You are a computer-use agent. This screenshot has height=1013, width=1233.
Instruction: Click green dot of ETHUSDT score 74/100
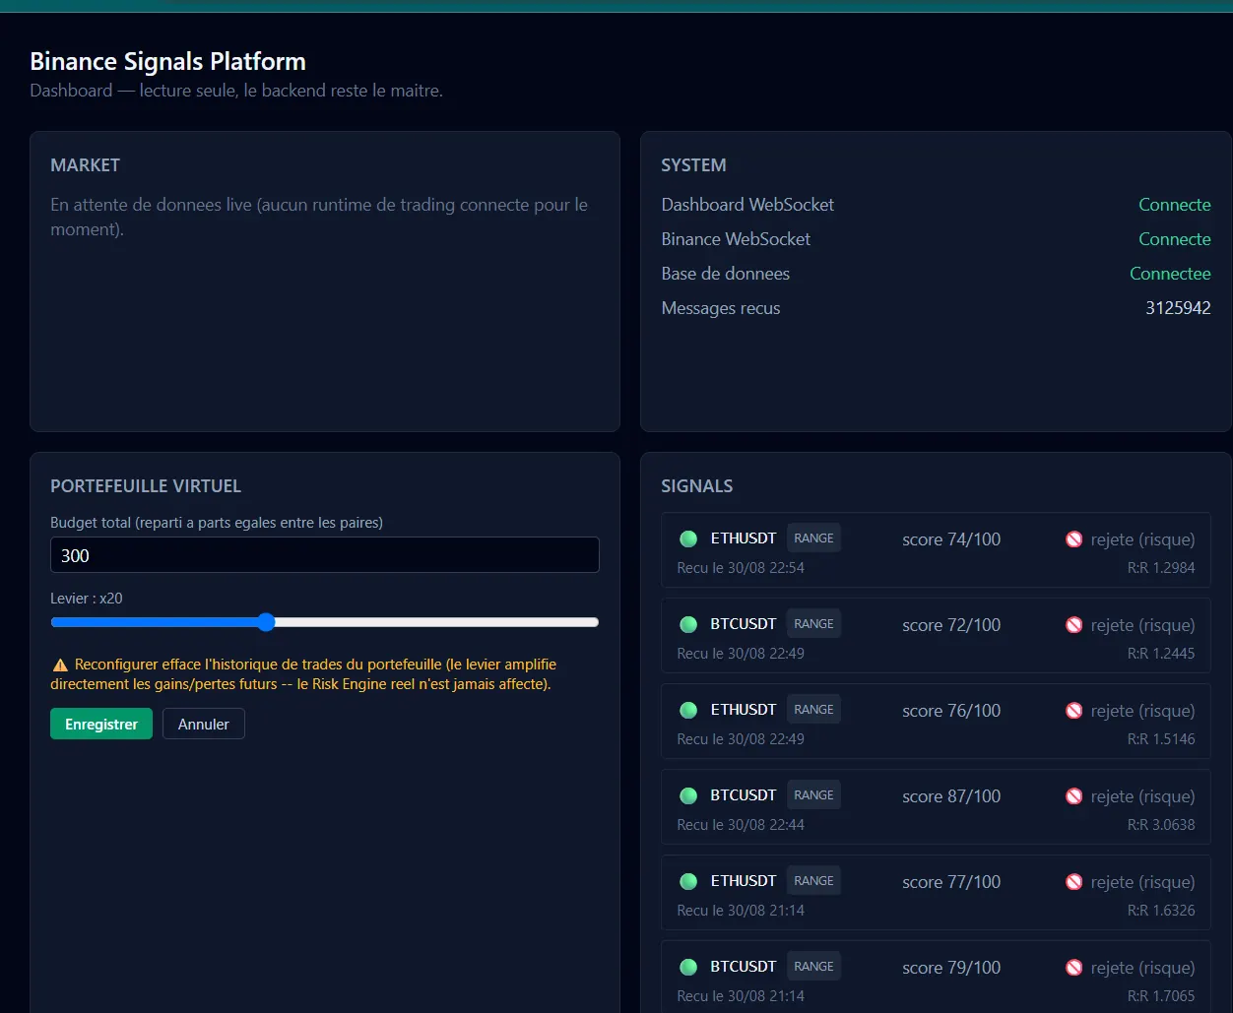688,538
